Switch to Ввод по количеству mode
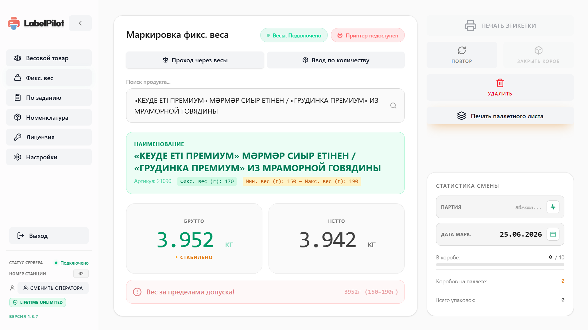 pos(336,60)
